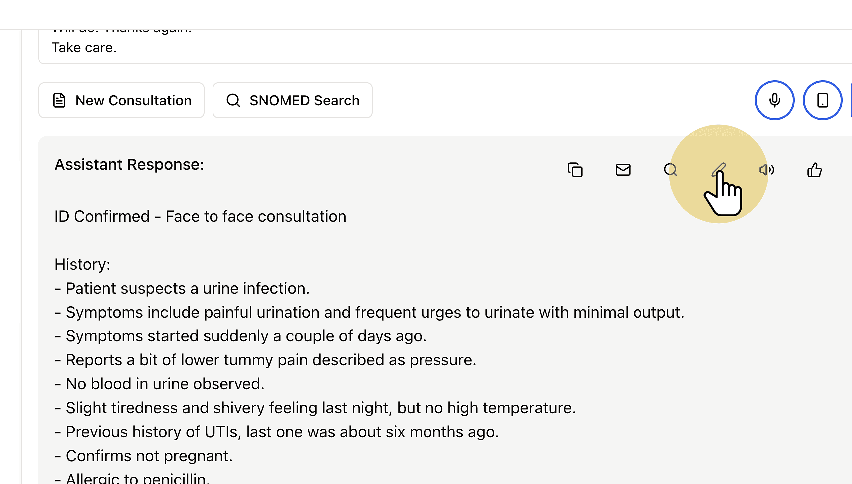Click the "Previous history of UTIs" line
The width and height of the screenshot is (852, 484).
point(277,432)
